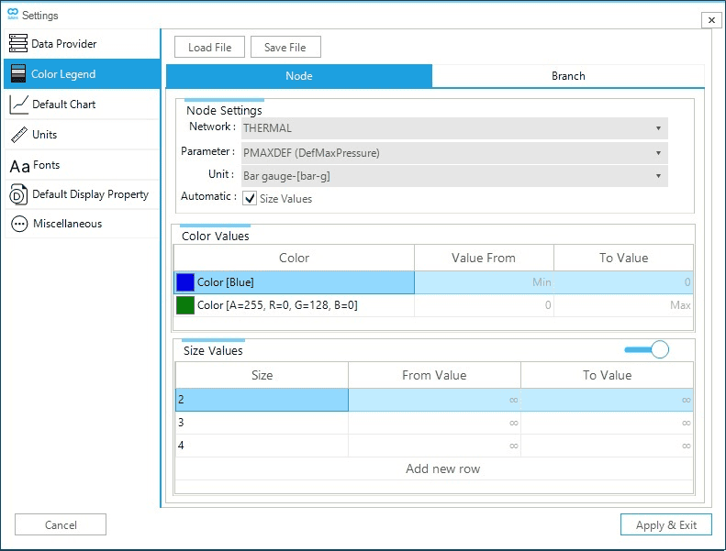726x551 pixels.
Task: Open the Parameter dropdown list
Action: pos(658,153)
